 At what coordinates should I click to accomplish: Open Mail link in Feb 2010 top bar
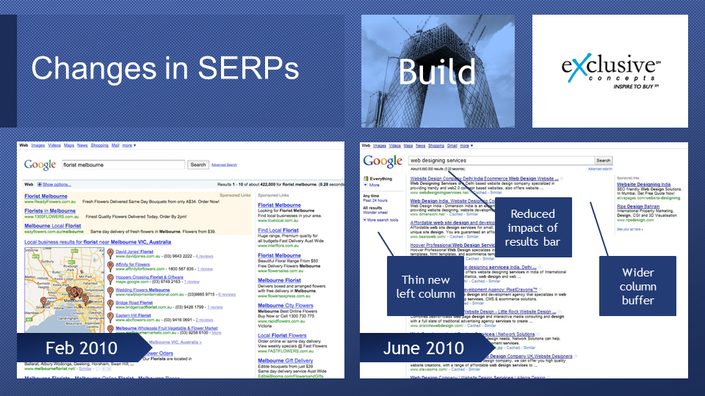pyautogui.click(x=115, y=145)
